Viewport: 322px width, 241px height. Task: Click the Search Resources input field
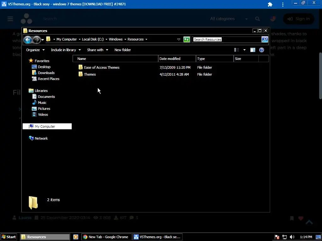[x=226, y=39]
